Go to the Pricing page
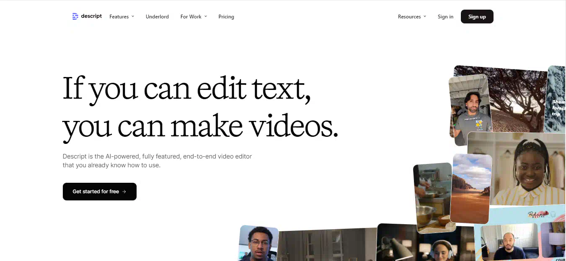 tap(226, 17)
